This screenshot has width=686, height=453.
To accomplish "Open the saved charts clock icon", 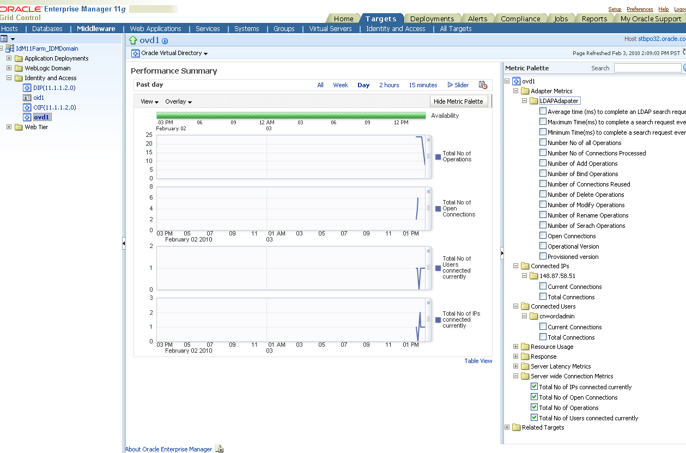I will coord(483,85).
